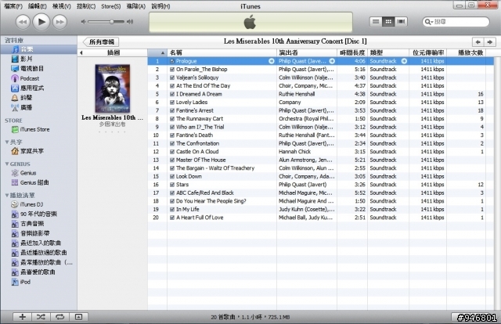Open the TV Shows library (電視節目)
Screen dimensions: 501x324
(x=27, y=68)
